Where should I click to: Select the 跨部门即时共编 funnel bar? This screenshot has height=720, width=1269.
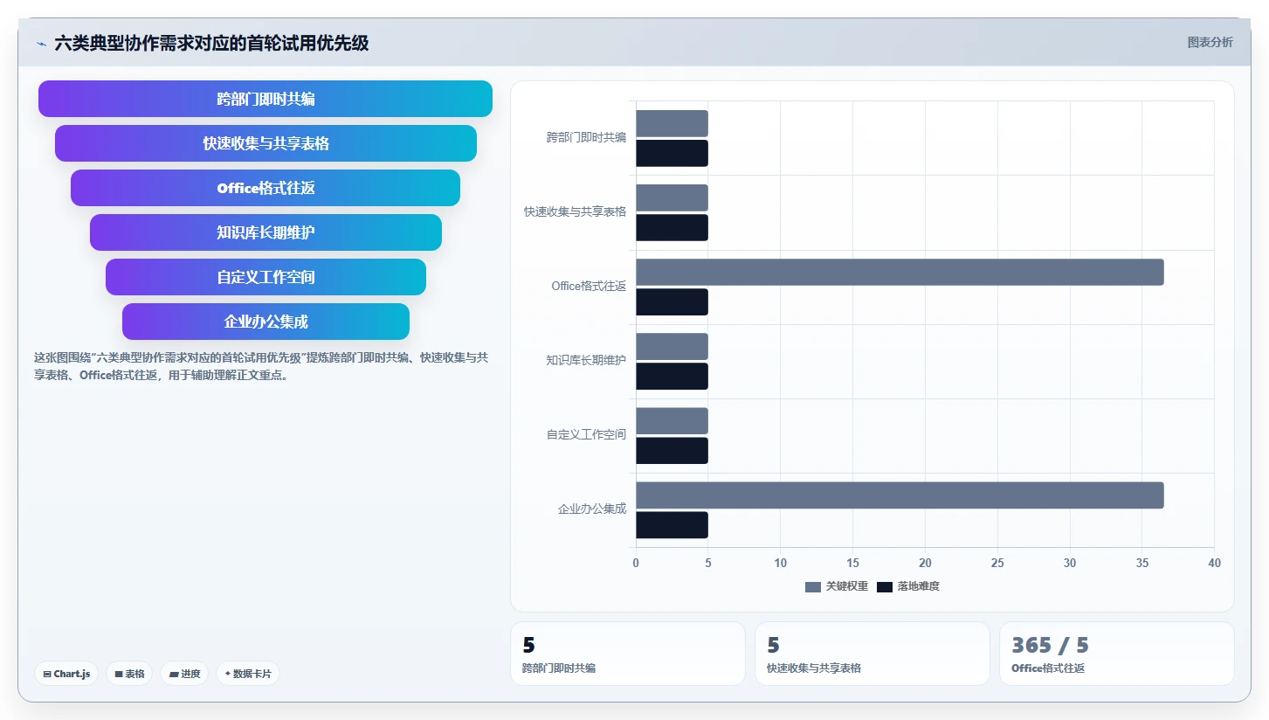click(x=266, y=99)
